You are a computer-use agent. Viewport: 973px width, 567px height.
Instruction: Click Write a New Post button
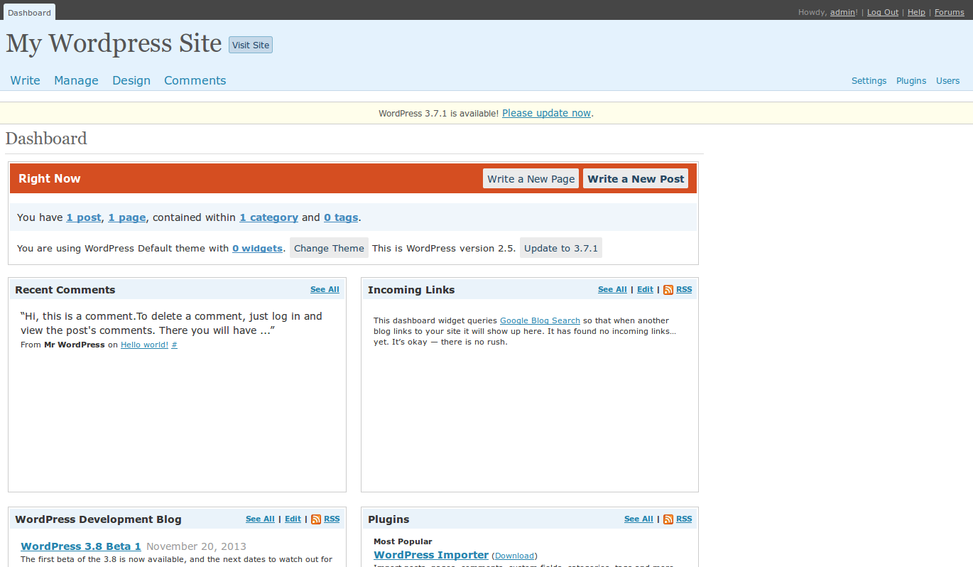(x=636, y=178)
